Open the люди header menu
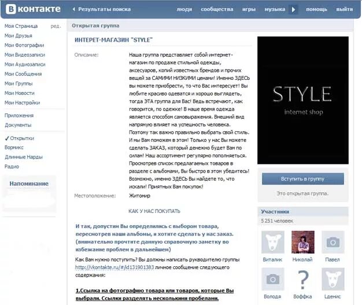This screenshot has width=362, height=305. click(184, 9)
